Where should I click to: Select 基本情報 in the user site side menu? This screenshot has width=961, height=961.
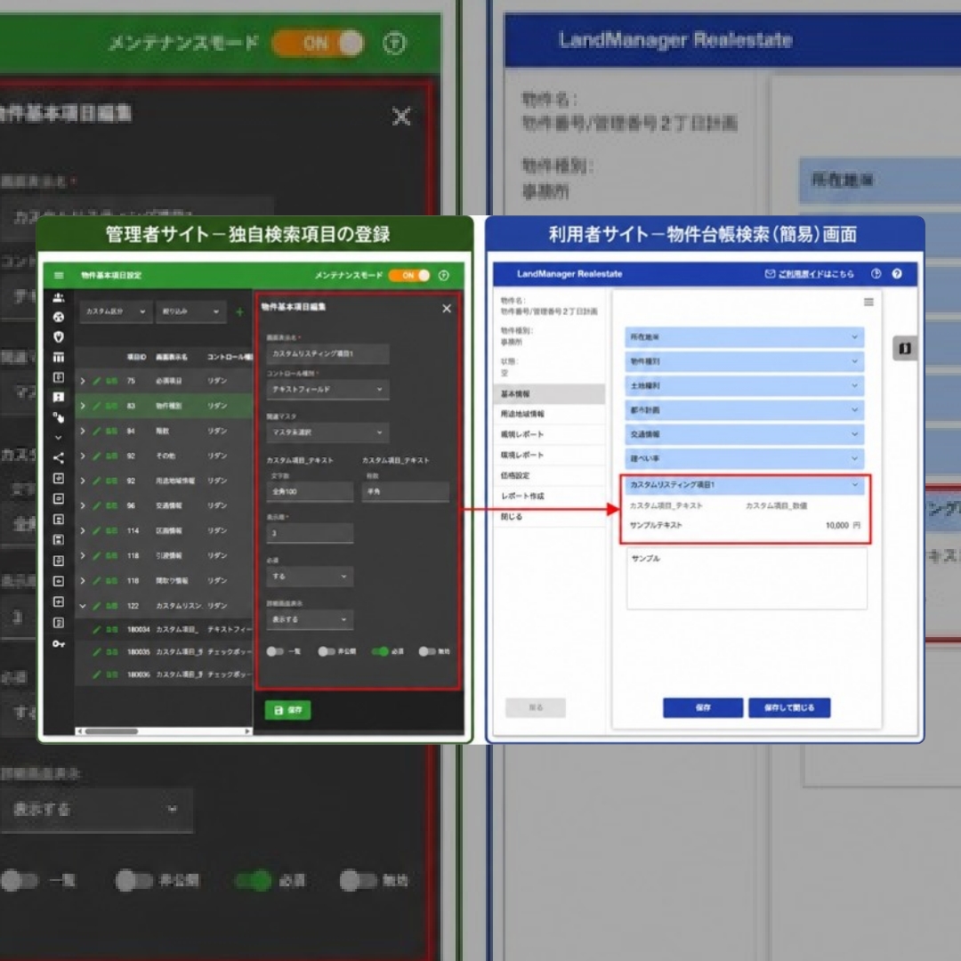pos(549,393)
